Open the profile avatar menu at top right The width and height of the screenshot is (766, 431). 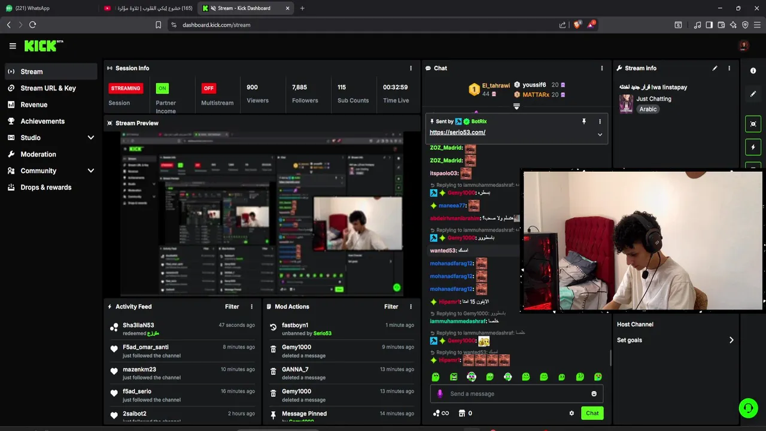[744, 45]
